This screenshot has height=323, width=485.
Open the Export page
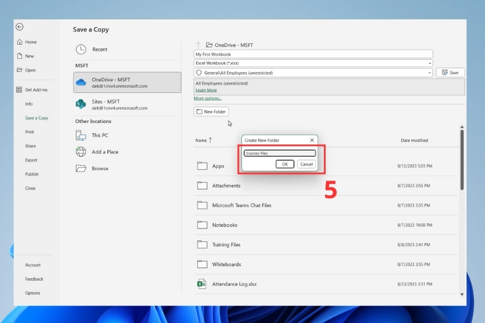pyautogui.click(x=32, y=160)
